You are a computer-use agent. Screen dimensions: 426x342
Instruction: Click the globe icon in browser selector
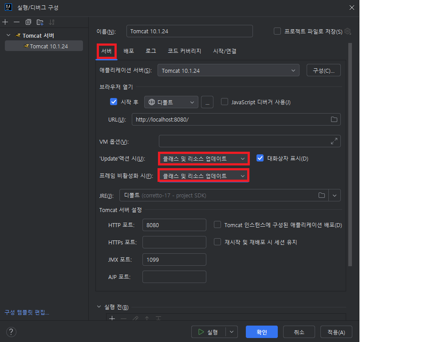tap(152, 102)
